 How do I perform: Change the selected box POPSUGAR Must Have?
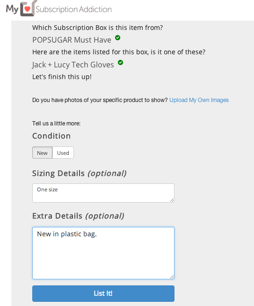[x=72, y=40]
